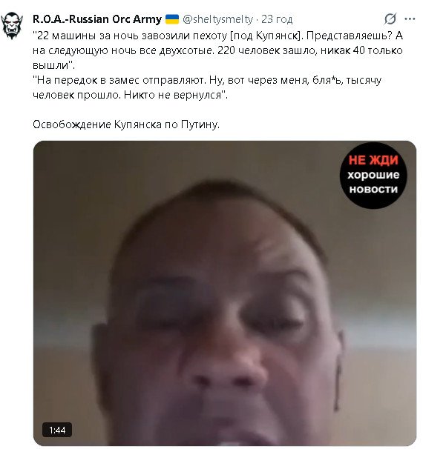Click the red НЕ ЖДИ text in the watermark
Image resolution: width=423 pixels, height=449 pixels.
(x=373, y=160)
